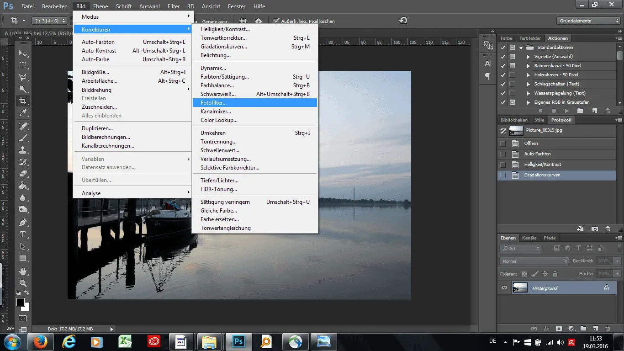The image size is (624, 351).
Task: Open Firefox from the Windows taskbar
Action: pos(40,342)
